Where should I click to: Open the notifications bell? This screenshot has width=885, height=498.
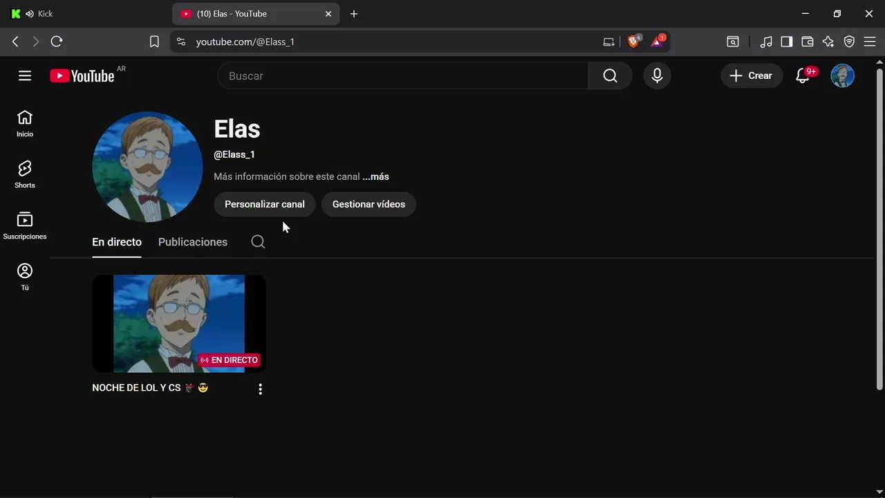[x=803, y=76]
